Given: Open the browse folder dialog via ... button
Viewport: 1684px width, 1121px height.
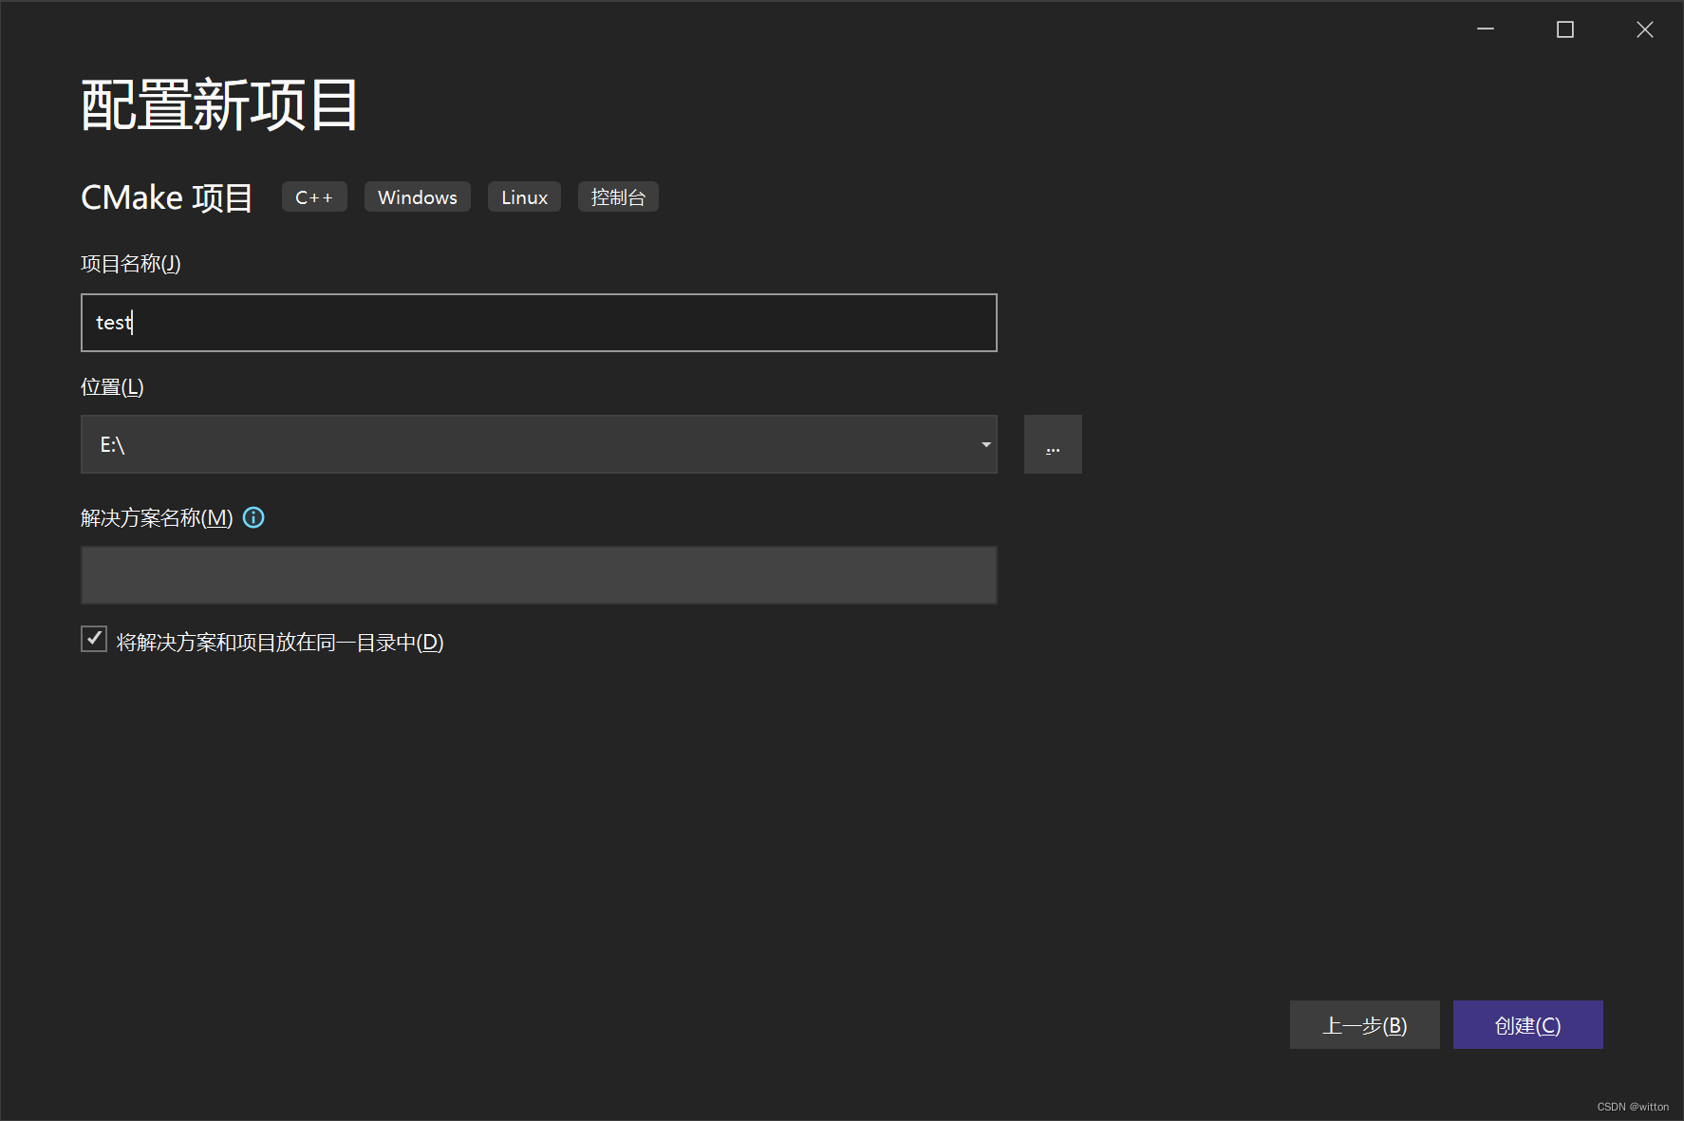Looking at the screenshot, I should (1052, 443).
